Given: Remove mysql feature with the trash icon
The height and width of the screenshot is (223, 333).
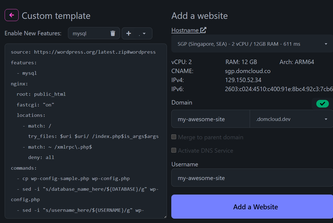Looking at the screenshot, I should (x=113, y=33).
